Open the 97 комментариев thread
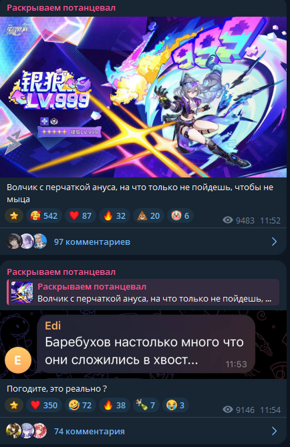 click(x=92, y=242)
